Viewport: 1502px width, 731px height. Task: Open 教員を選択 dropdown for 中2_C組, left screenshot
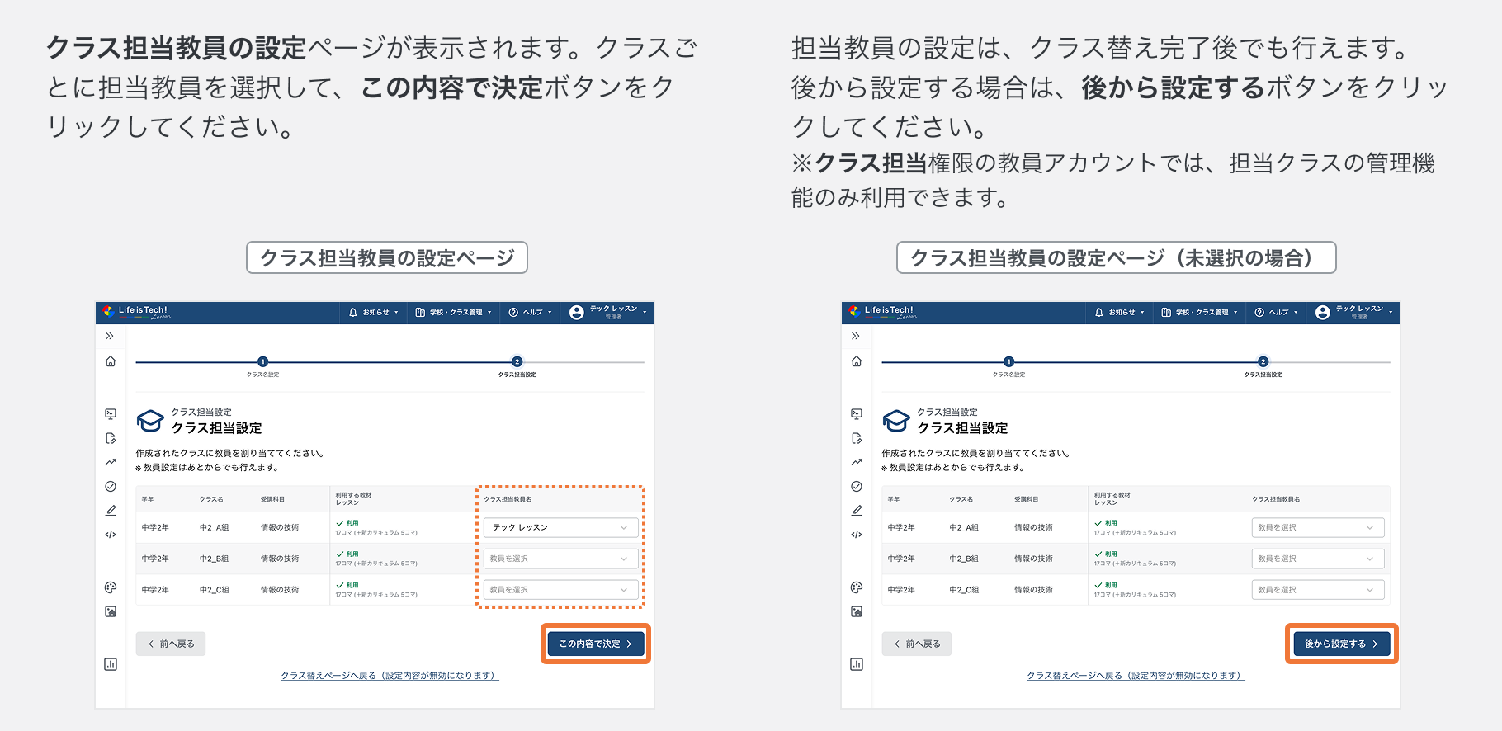[560, 590]
